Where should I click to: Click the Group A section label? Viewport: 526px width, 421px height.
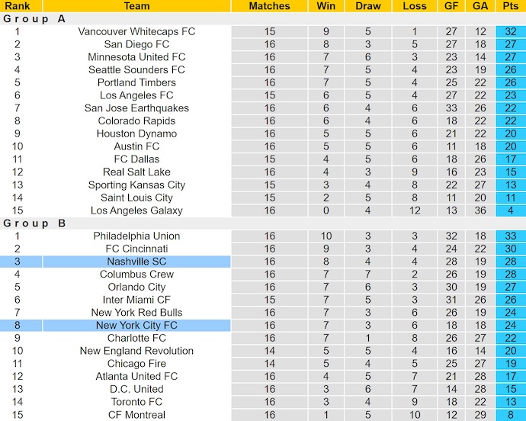point(34,19)
